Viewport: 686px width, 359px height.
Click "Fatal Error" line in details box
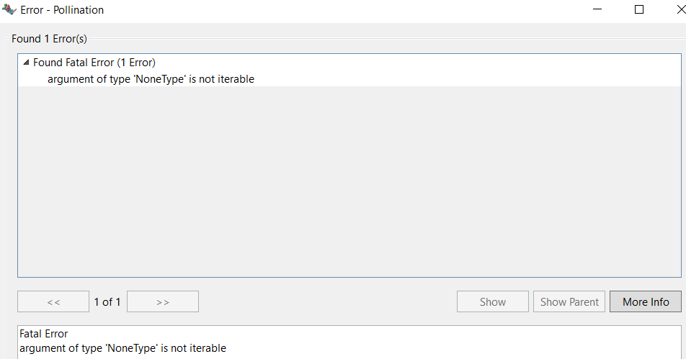tap(43, 335)
